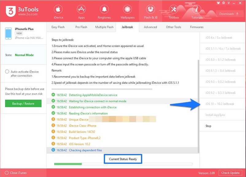This screenshot has width=246, height=177.
Task: Open the Ringtones bell icon
Action: (x=104, y=9)
